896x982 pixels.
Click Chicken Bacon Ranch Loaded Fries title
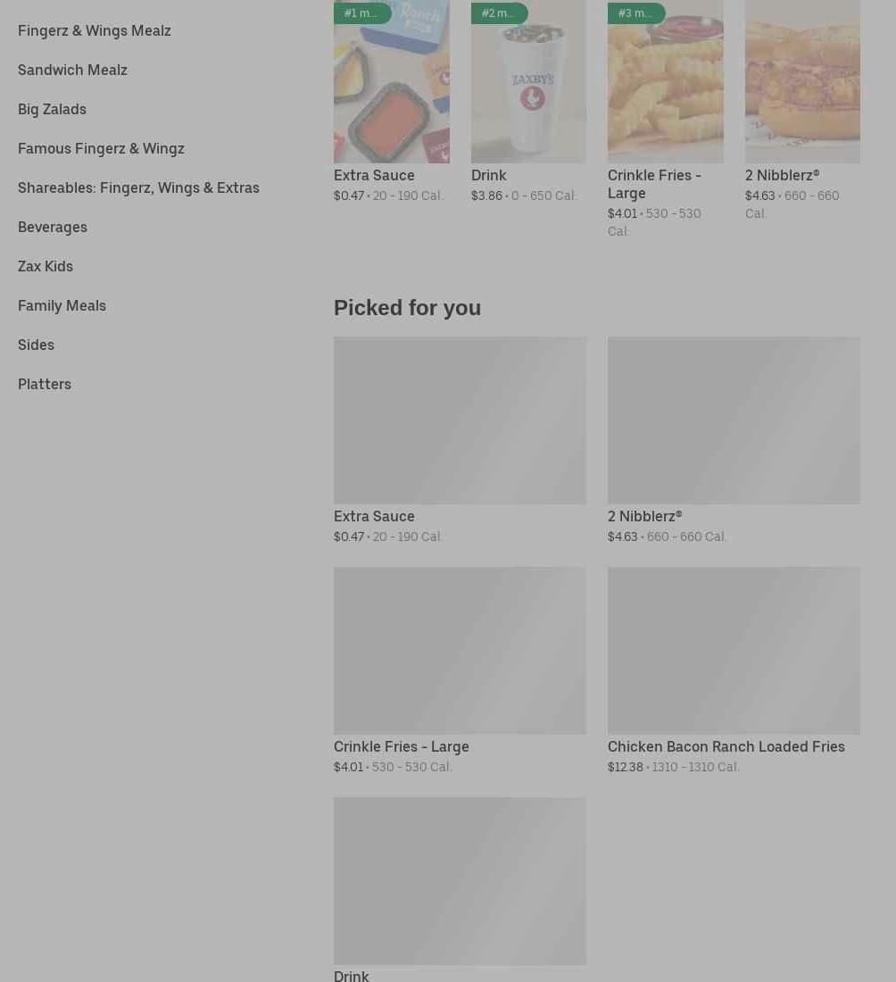coord(726,746)
